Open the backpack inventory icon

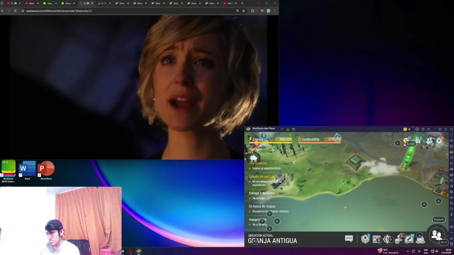(x=420, y=239)
